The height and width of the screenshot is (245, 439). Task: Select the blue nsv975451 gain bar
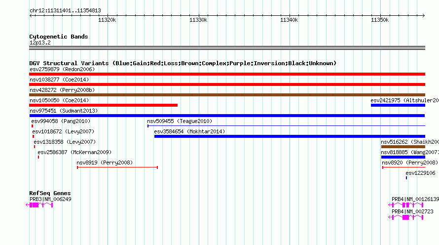(x=227, y=116)
